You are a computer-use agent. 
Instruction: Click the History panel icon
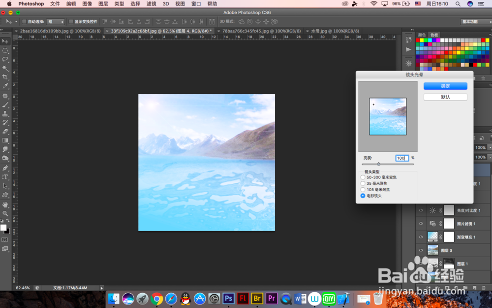point(408,39)
